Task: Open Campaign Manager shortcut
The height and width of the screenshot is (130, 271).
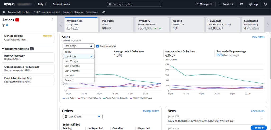Action: click(73, 12)
